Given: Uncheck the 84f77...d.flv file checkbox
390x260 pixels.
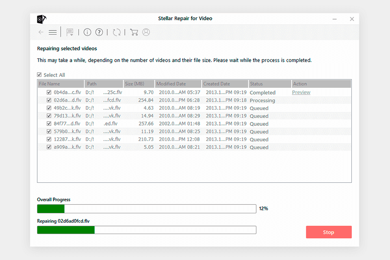Looking at the screenshot, I should click(x=49, y=124).
